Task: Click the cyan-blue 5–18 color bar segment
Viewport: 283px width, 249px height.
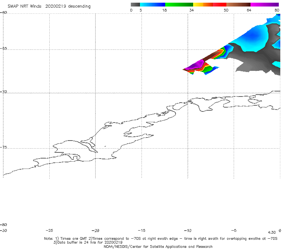Action: [153, 5]
